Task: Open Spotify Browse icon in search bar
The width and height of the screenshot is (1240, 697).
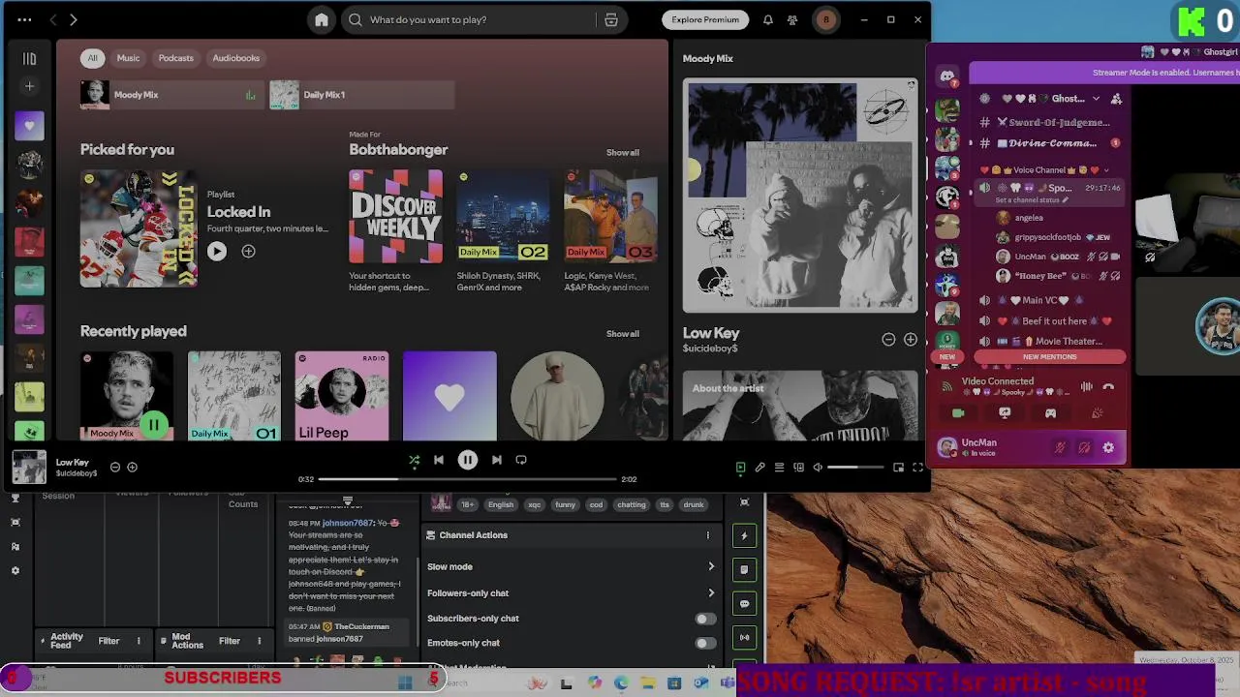Action: pos(611,19)
